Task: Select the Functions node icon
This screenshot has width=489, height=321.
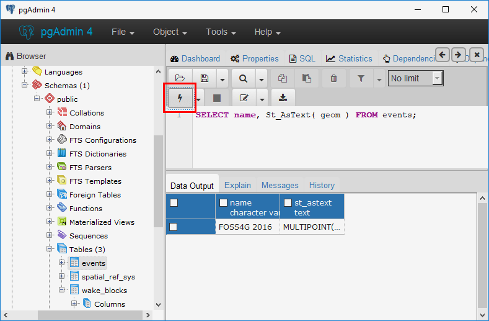Action: pyautogui.click(x=62, y=207)
